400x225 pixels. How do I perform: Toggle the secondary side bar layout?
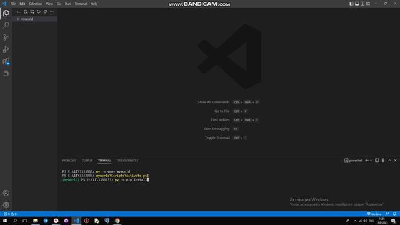click(362, 4)
